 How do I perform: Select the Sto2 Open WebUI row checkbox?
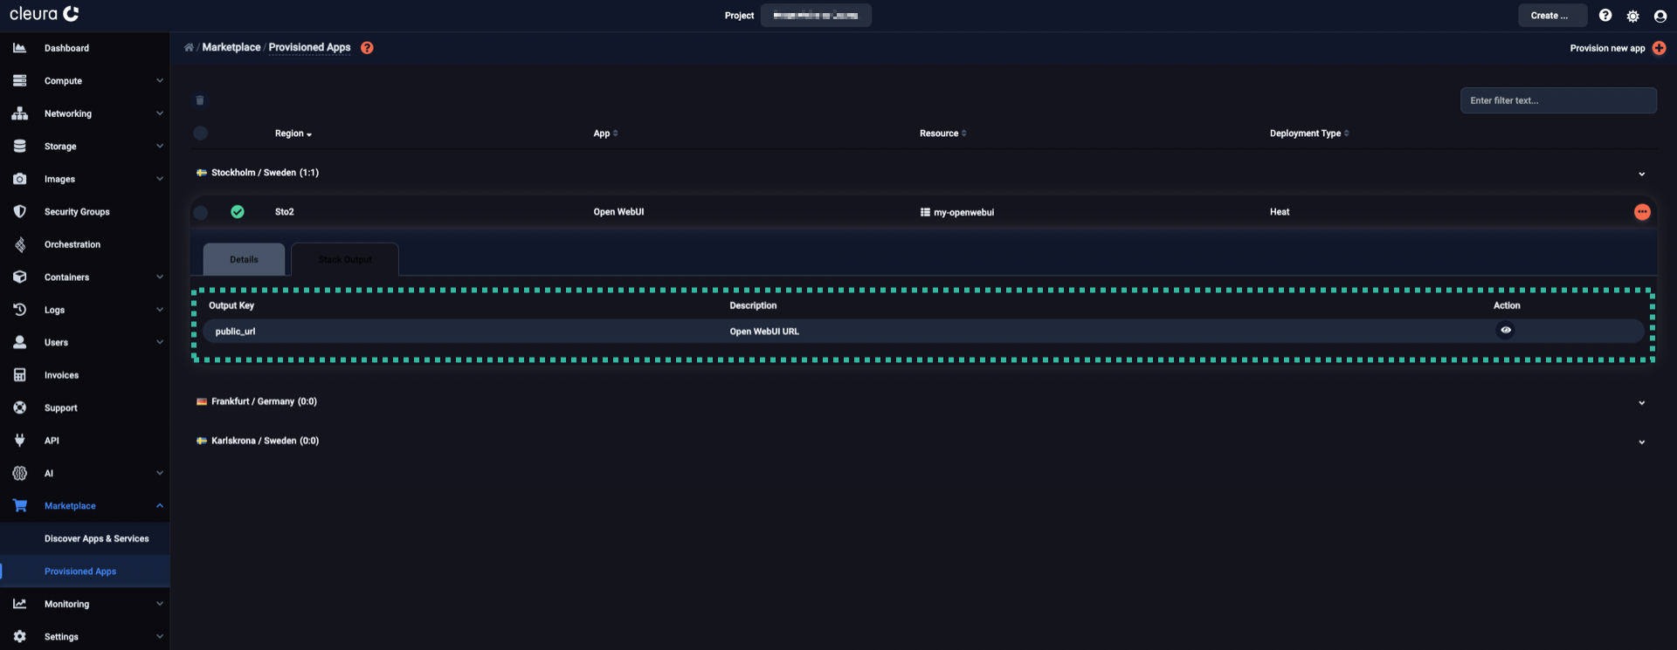tap(200, 212)
